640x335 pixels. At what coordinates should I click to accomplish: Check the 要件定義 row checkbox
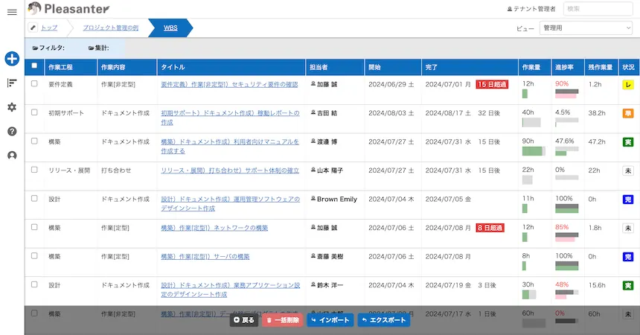(x=34, y=83)
